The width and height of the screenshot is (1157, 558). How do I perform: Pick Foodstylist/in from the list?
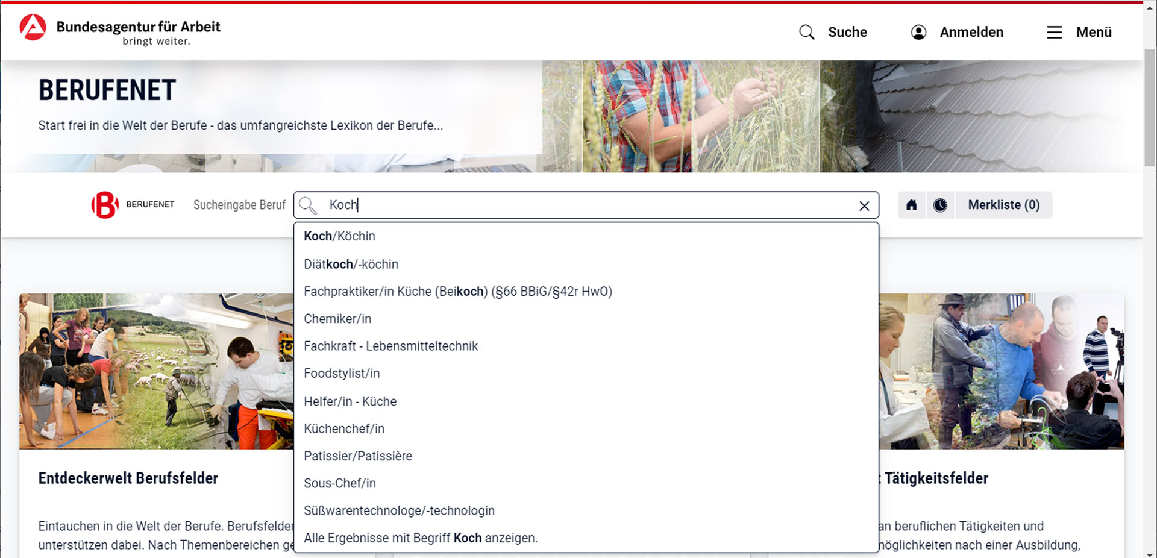tap(342, 374)
